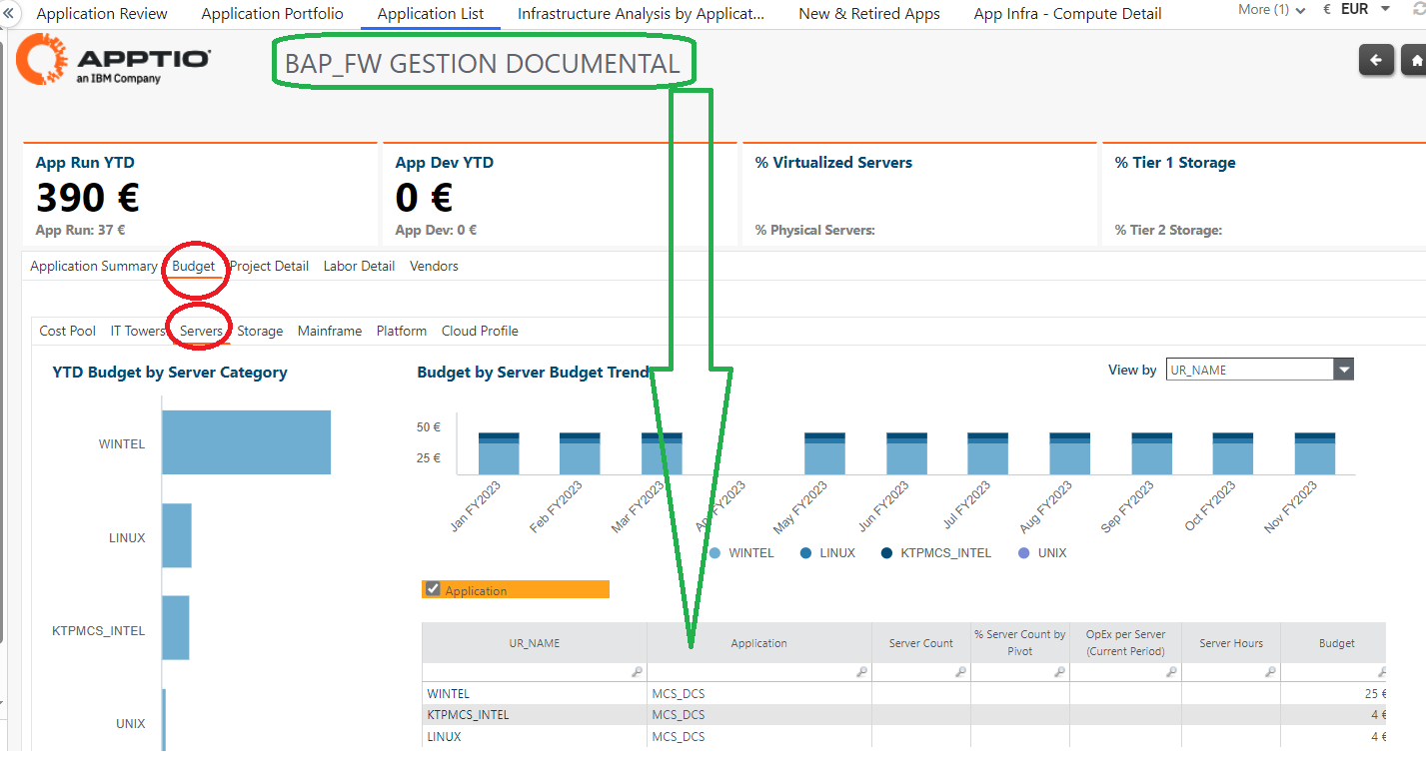Switch to Application Portfolio tab
Image resolution: width=1426 pixels, height=782 pixels.
tap(272, 14)
